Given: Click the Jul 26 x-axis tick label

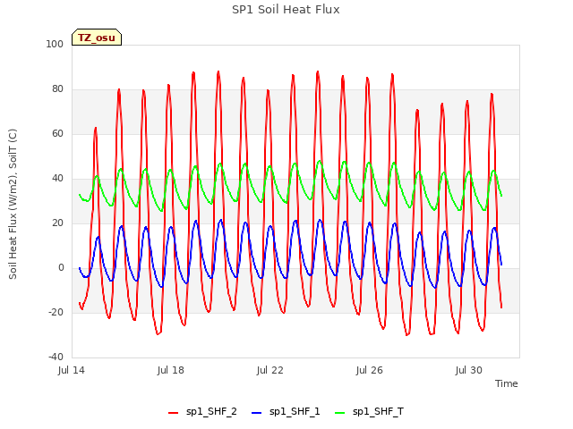Looking at the screenshot, I should [370, 370].
